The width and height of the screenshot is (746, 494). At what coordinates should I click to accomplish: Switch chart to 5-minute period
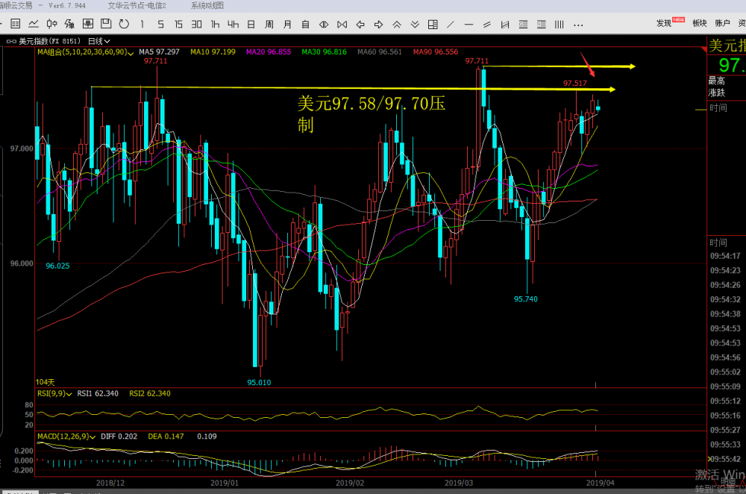click(160, 24)
